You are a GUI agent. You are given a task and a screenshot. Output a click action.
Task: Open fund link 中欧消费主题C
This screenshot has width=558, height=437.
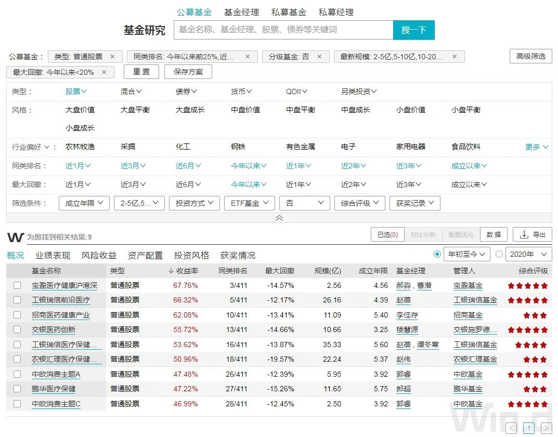[56, 404]
